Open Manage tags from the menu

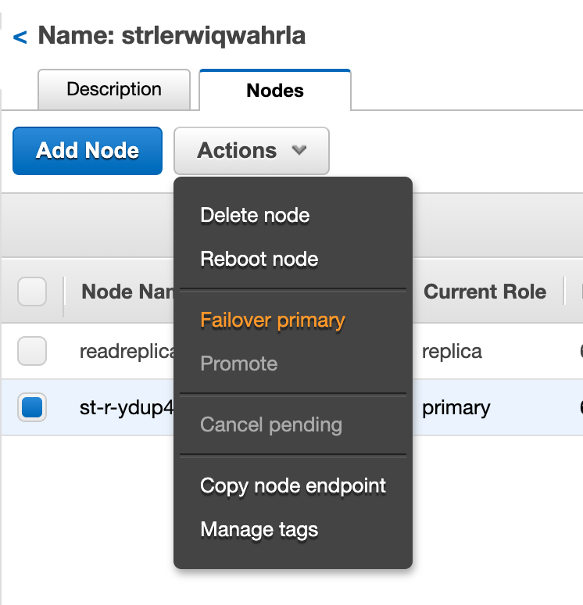[x=259, y=530]
